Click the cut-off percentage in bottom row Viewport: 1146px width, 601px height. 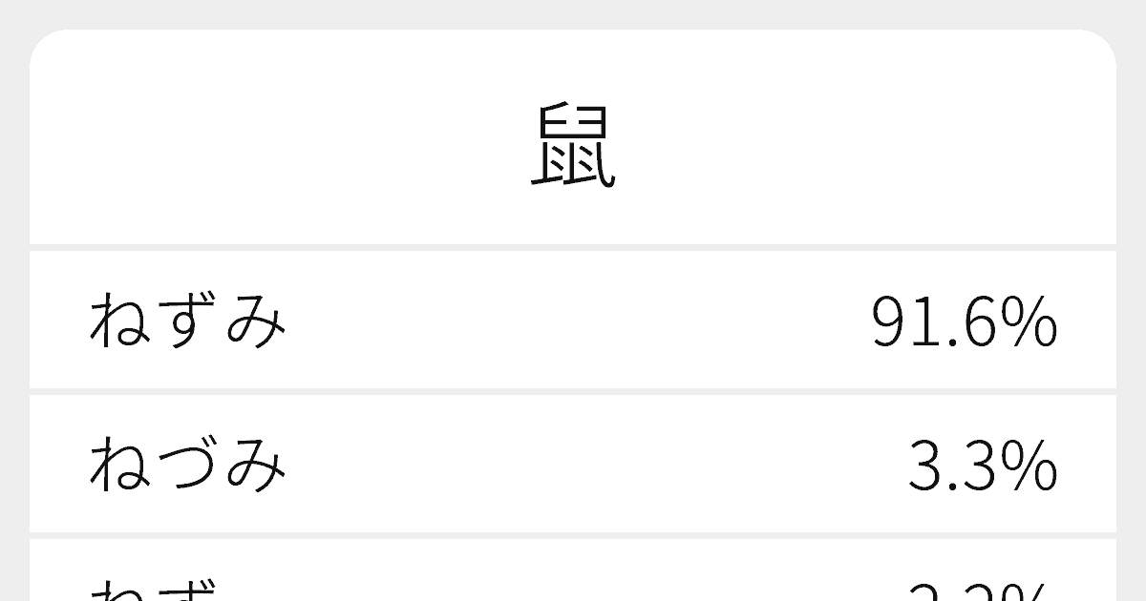pos(982,591)
